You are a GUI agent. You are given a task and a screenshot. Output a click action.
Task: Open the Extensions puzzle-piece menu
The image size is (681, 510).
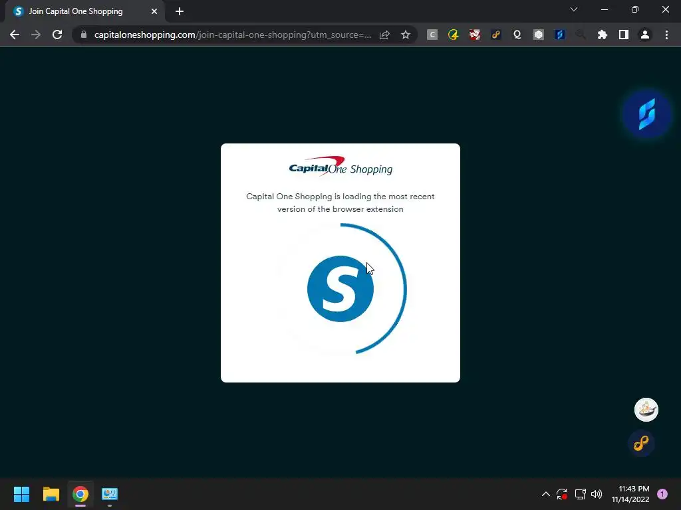tap(603, 35)
